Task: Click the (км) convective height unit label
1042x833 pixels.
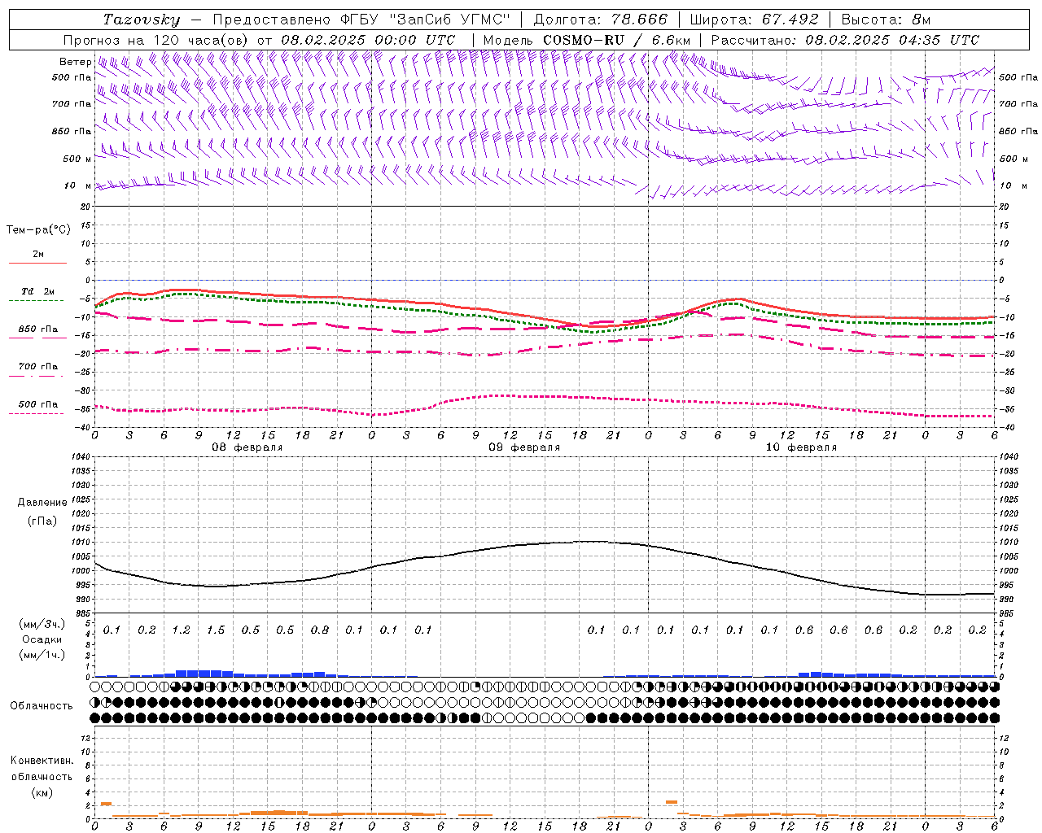Action: click(x=42, y=792)
